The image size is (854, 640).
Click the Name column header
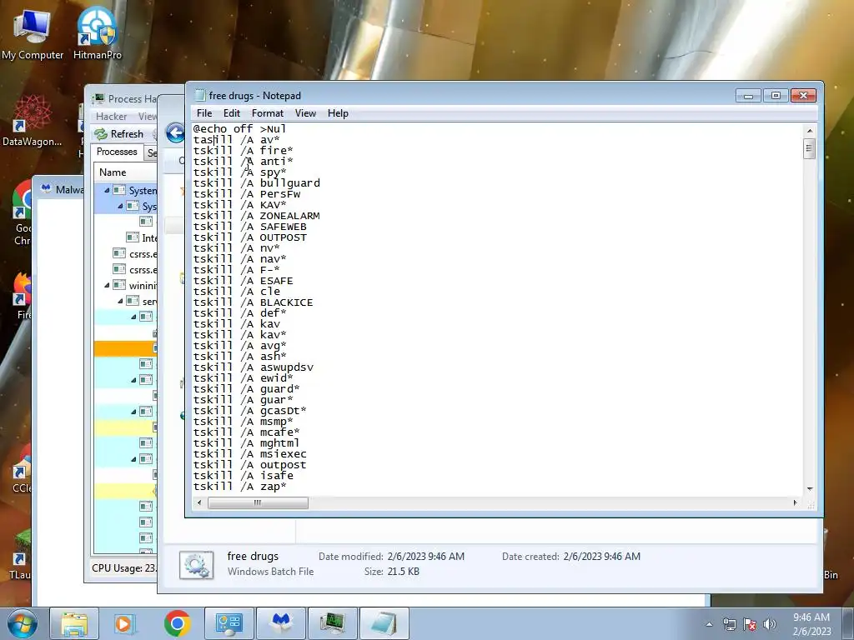[125, 172]
